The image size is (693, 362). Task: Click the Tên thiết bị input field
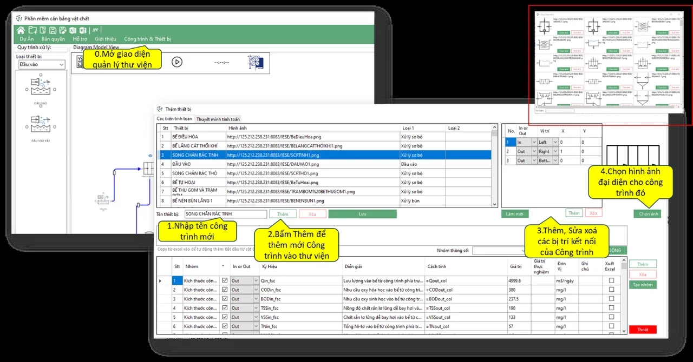point(225,214)
